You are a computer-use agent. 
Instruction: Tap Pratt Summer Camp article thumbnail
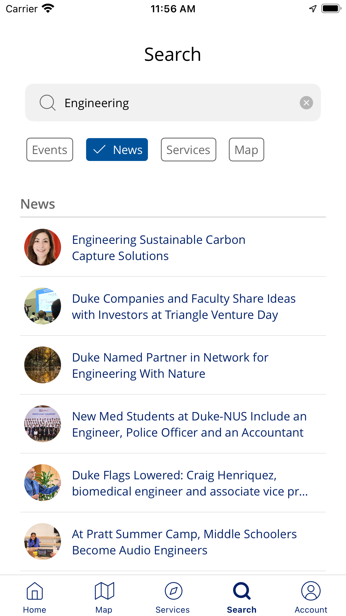tap(43, 542)
